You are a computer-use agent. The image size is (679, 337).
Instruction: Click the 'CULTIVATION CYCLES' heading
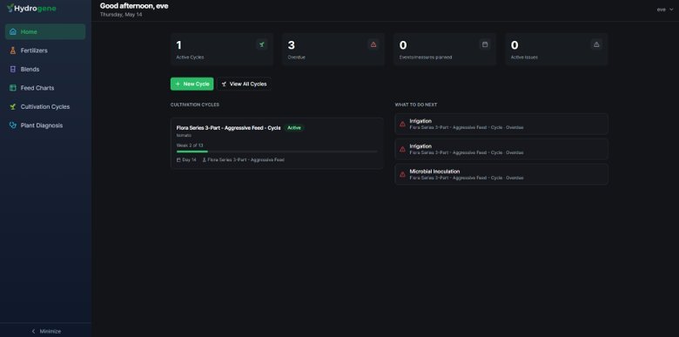tap(195, 104)
